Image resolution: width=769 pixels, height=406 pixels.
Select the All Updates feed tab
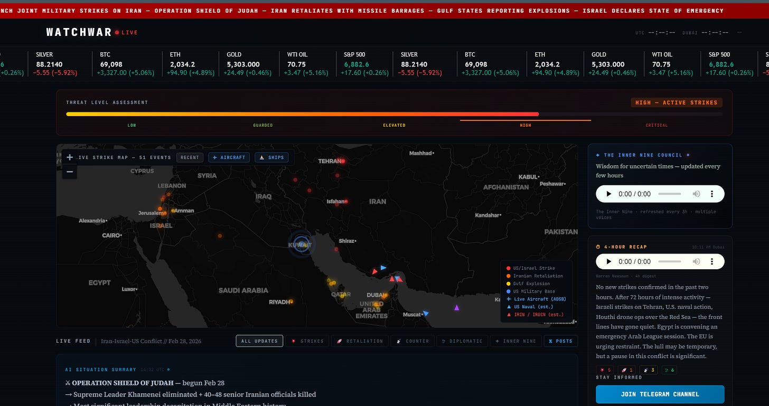tap(259, 341)
